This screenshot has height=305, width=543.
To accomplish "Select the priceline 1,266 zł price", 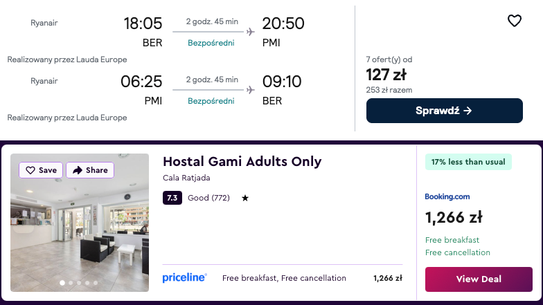I will 387,278.
